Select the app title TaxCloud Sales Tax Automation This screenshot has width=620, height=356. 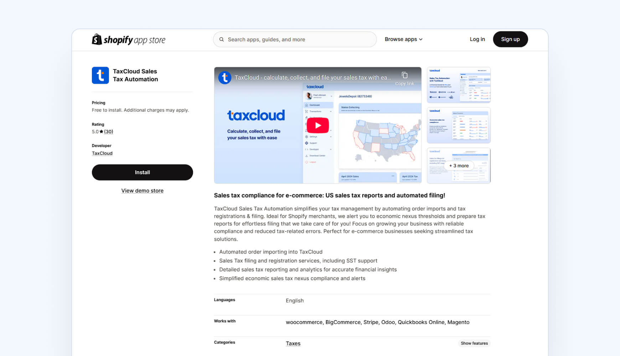(x=135, y=75)
